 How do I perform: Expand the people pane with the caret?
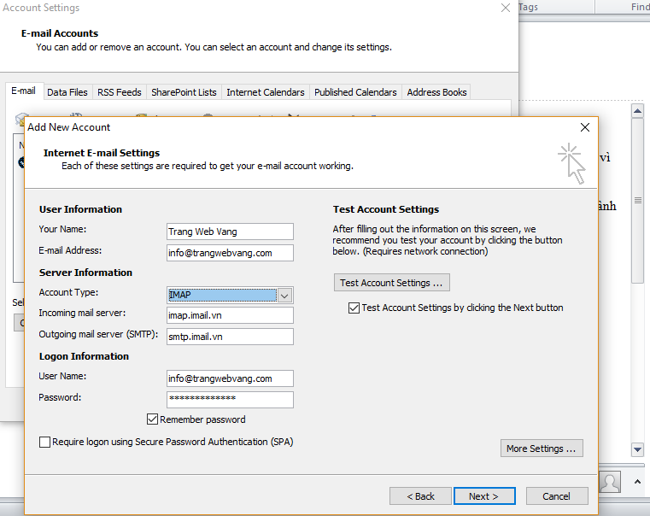(x=637, y=483)
